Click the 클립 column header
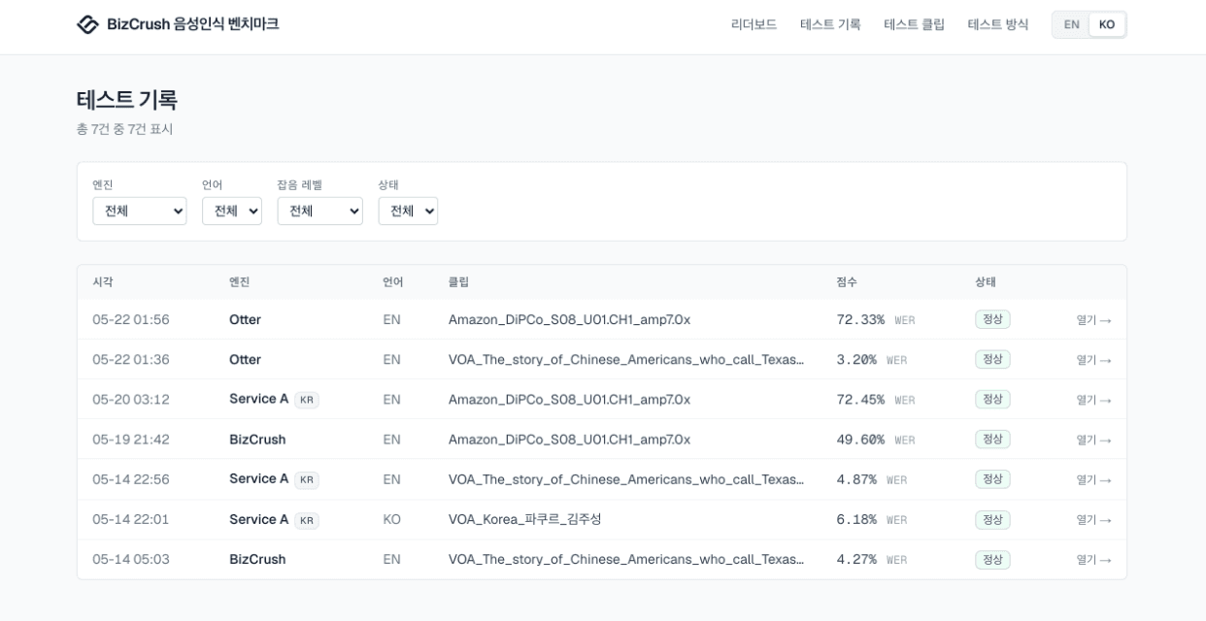 click(458, 282)
